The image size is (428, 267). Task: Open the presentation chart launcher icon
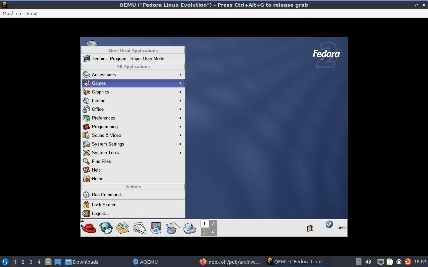pos(156,228)
